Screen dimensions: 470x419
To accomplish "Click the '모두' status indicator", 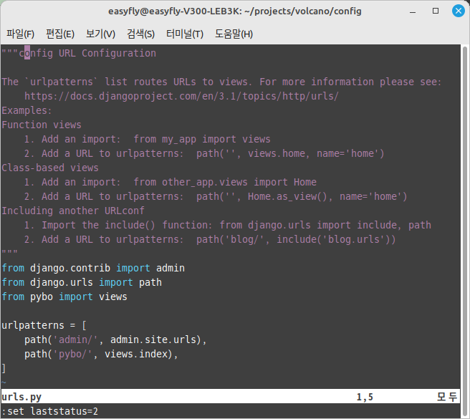I will (446, 397).
